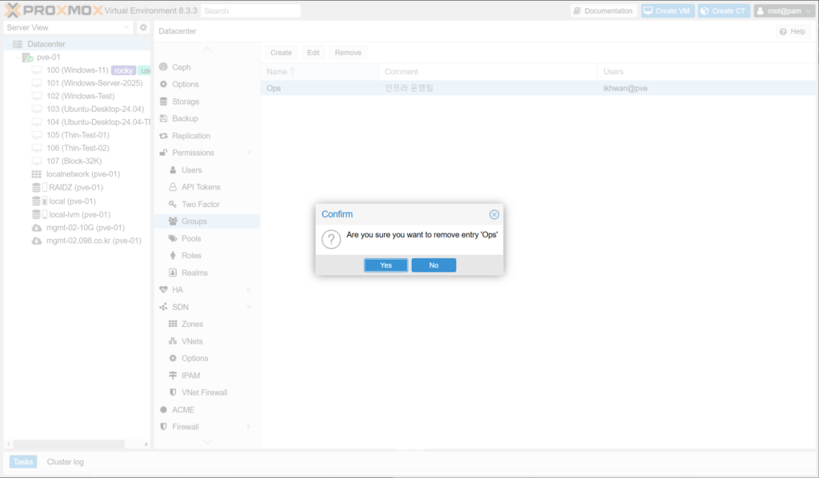Click the Search input field
The image size is (819, 478).
point(250,11)
